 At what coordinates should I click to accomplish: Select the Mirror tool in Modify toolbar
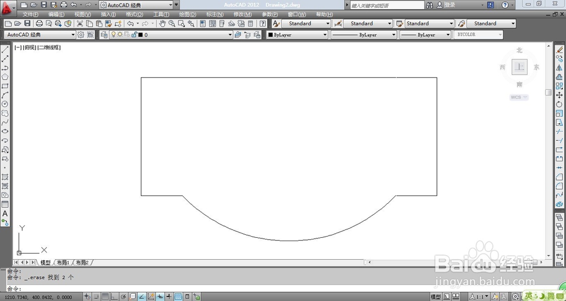coord(559,68)
